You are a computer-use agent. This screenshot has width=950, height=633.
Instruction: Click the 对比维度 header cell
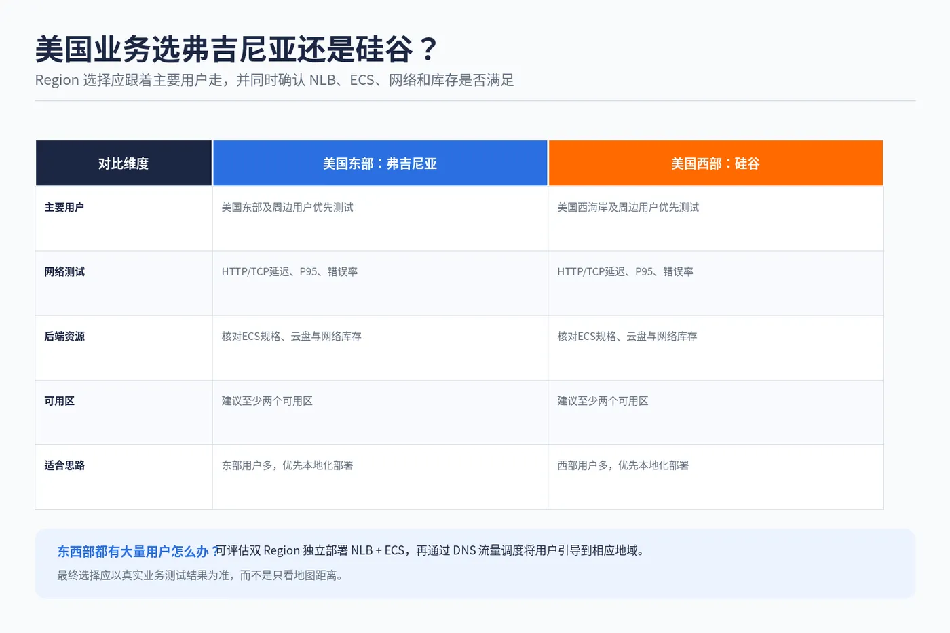(123, 163)
